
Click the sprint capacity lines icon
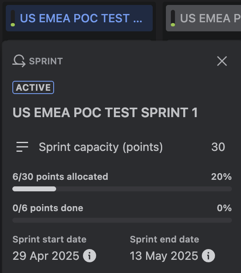pyautogui.click(x=22, y=147)
